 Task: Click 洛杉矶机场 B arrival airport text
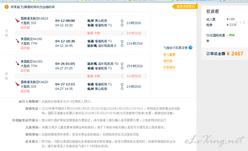pyautogui.click(x=107, y=46)
